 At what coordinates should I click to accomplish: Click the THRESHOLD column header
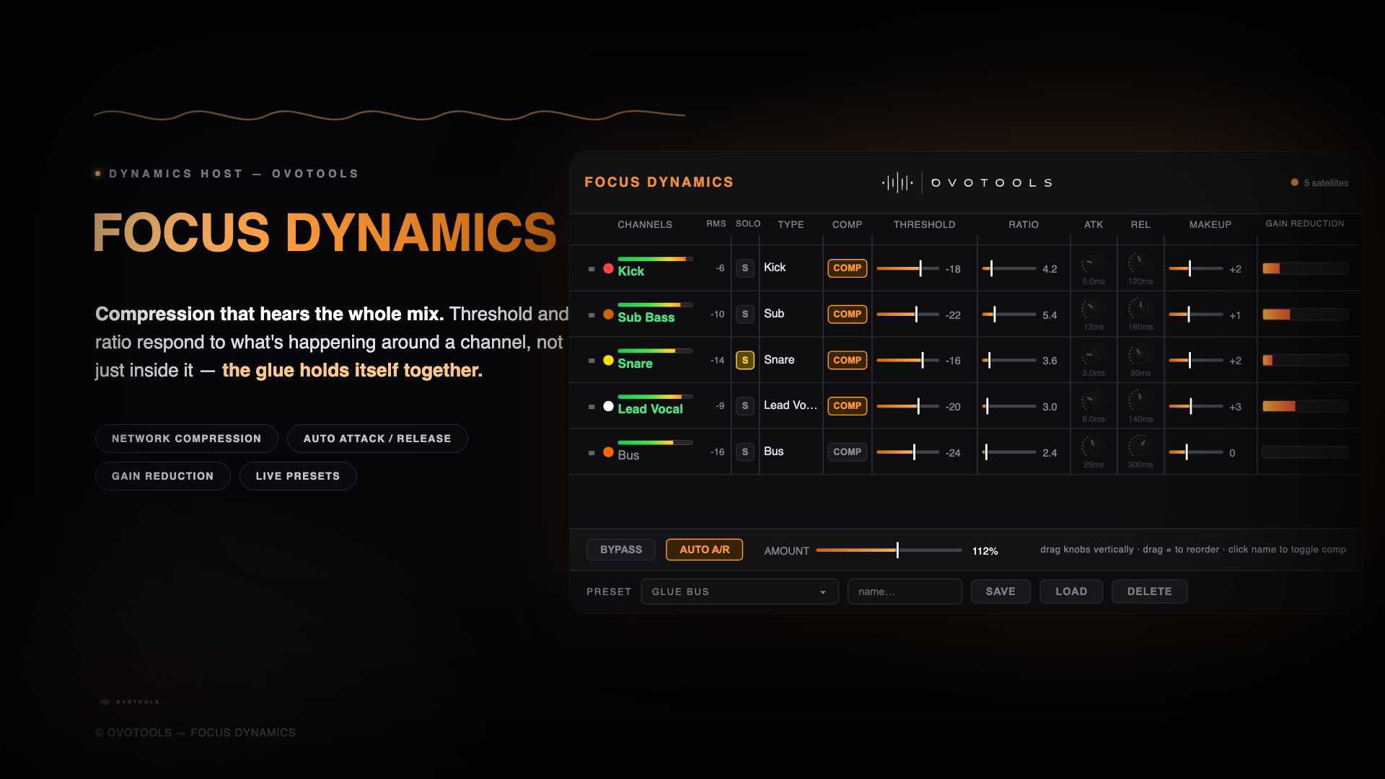click(924, 224)
